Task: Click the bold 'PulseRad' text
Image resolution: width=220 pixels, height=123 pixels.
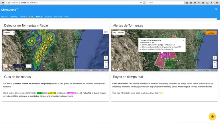Action: tap(87, 93)
